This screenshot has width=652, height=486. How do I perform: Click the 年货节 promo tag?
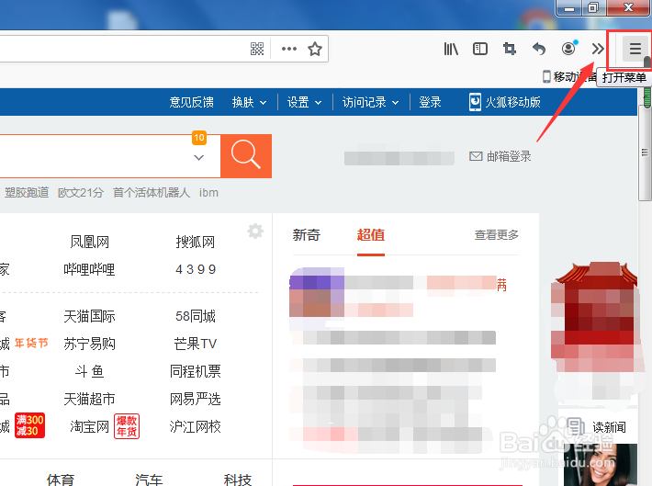(31, 343)
